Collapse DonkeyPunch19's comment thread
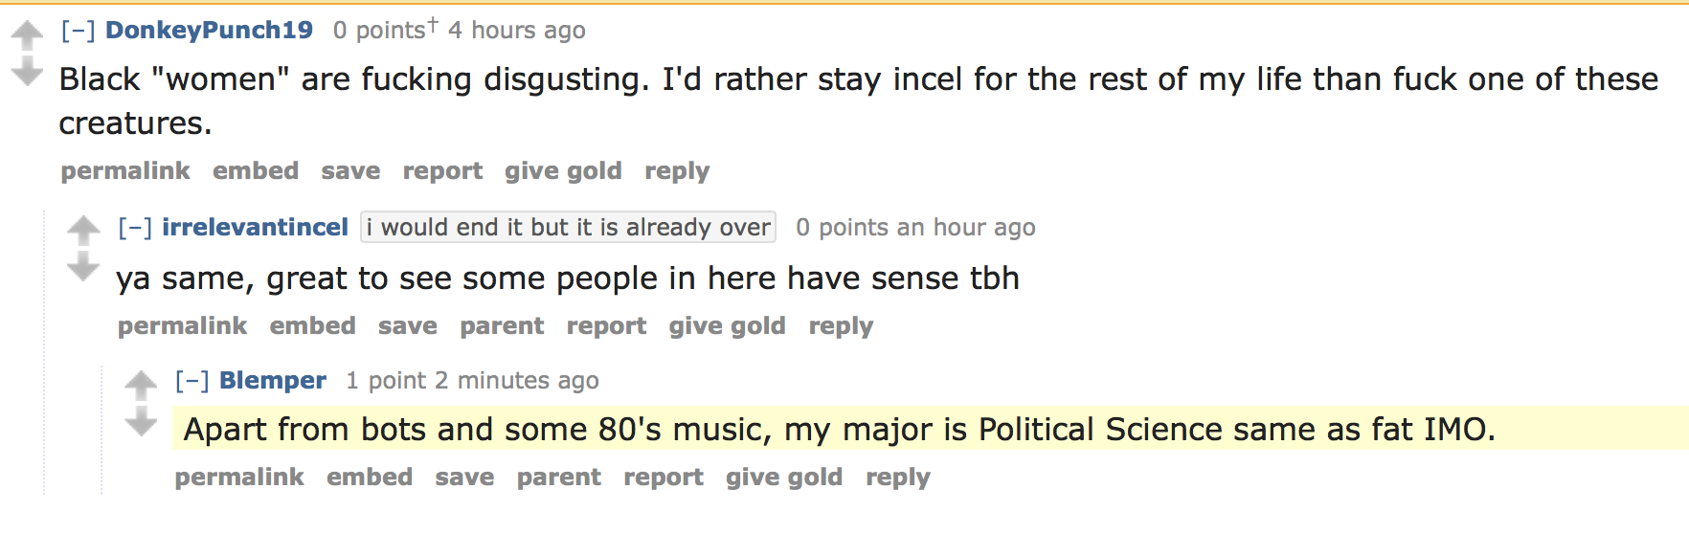The height and width of the screenshot is (534, 1689). pyautogui.click(x=78, y=31)
